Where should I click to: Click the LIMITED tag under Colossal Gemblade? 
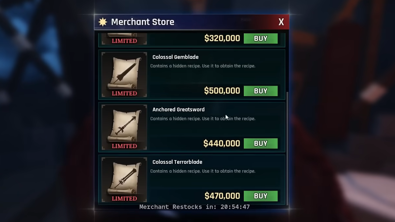point(124,94)
